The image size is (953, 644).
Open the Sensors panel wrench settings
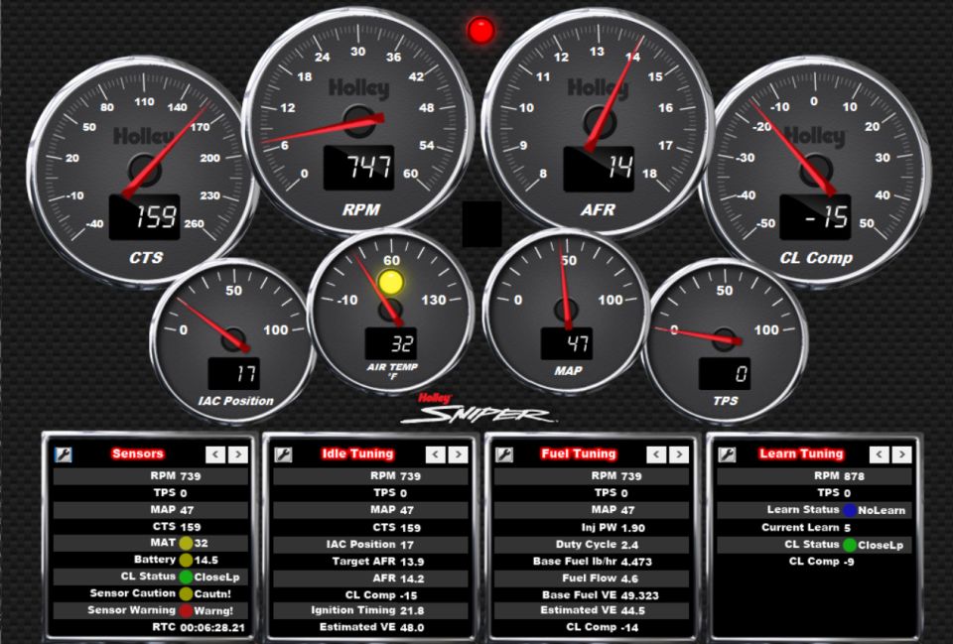(x=64, y=454)
